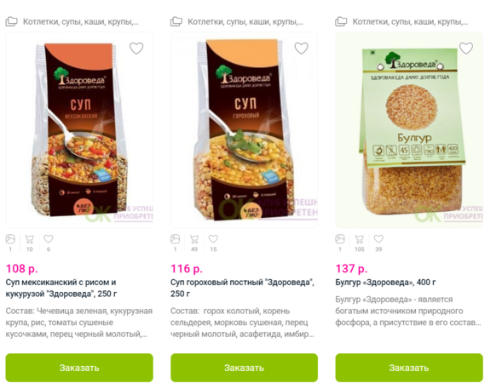Favorite the Bulgur product with heart overlay
The width and height of the screenshot is (502, 383).
click(x=466, y=49)
